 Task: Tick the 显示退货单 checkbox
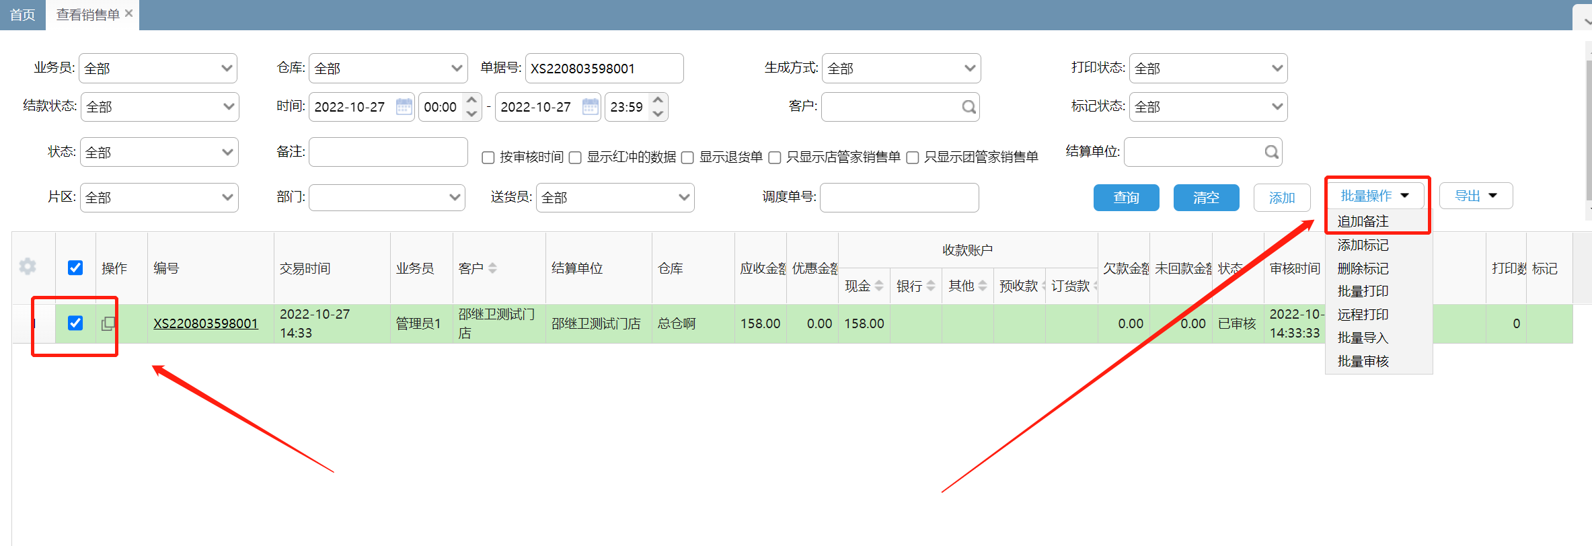coord(687,157)
